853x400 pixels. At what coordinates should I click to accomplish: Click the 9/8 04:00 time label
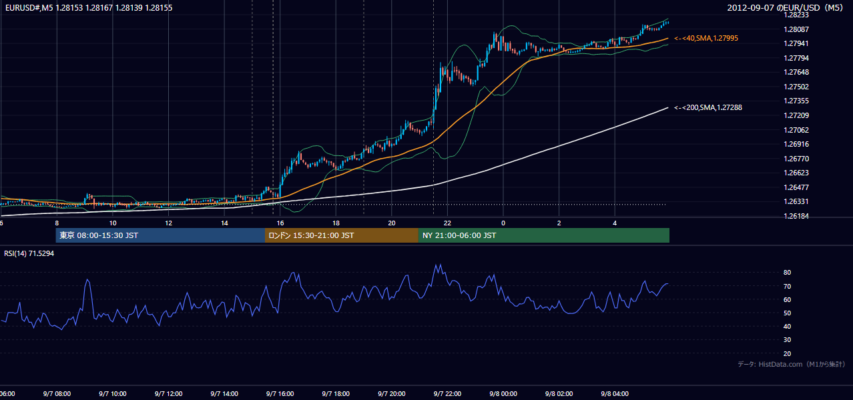[615, 394]
